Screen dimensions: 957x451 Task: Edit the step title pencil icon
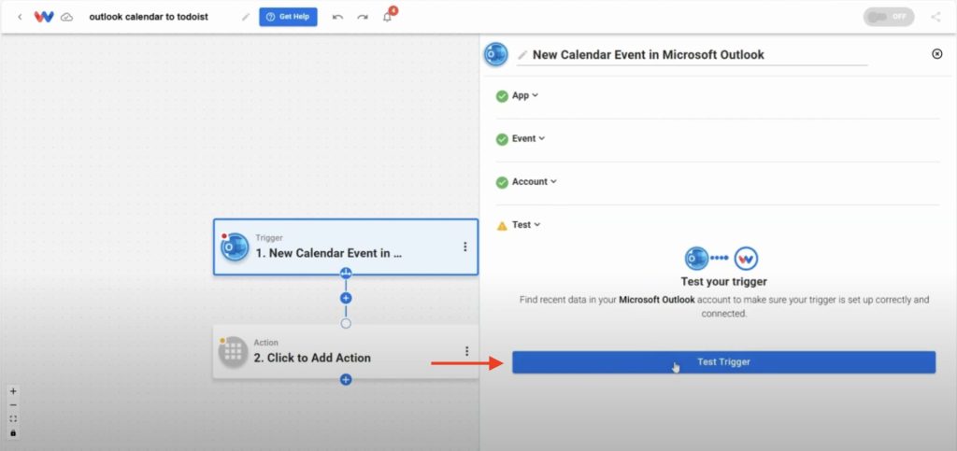pos(521,55)
